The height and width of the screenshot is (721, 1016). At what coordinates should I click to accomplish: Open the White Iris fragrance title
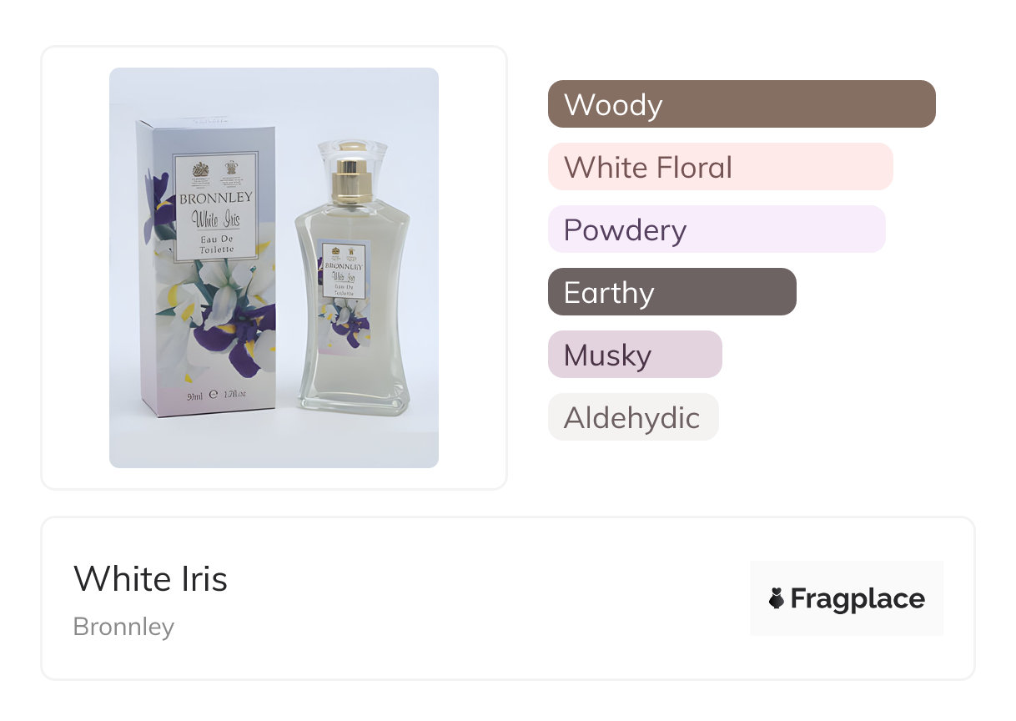coord(150,578)
